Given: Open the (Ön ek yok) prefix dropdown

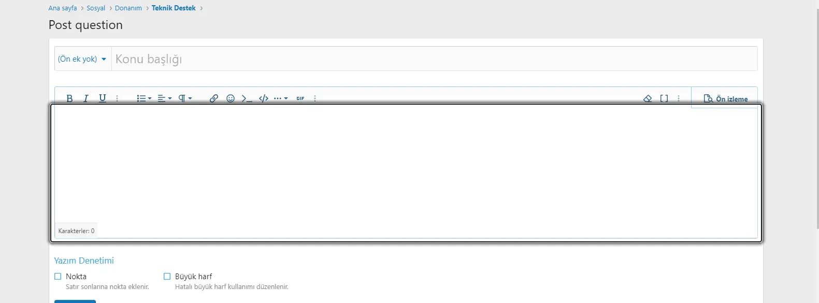Looking at the screenshot, I should click(x=83, y=59).
